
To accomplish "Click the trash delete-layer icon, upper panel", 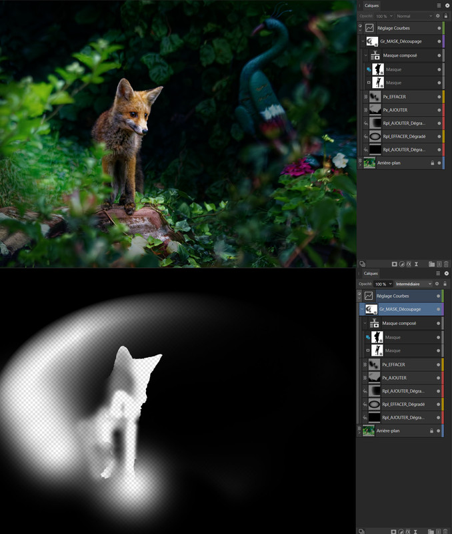I will (x=446, y=264).
